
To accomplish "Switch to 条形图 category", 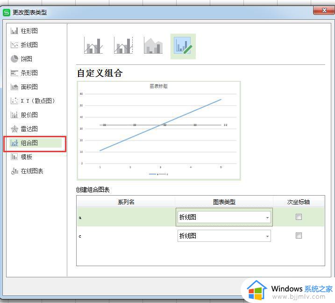I will [x=29, y=73].
